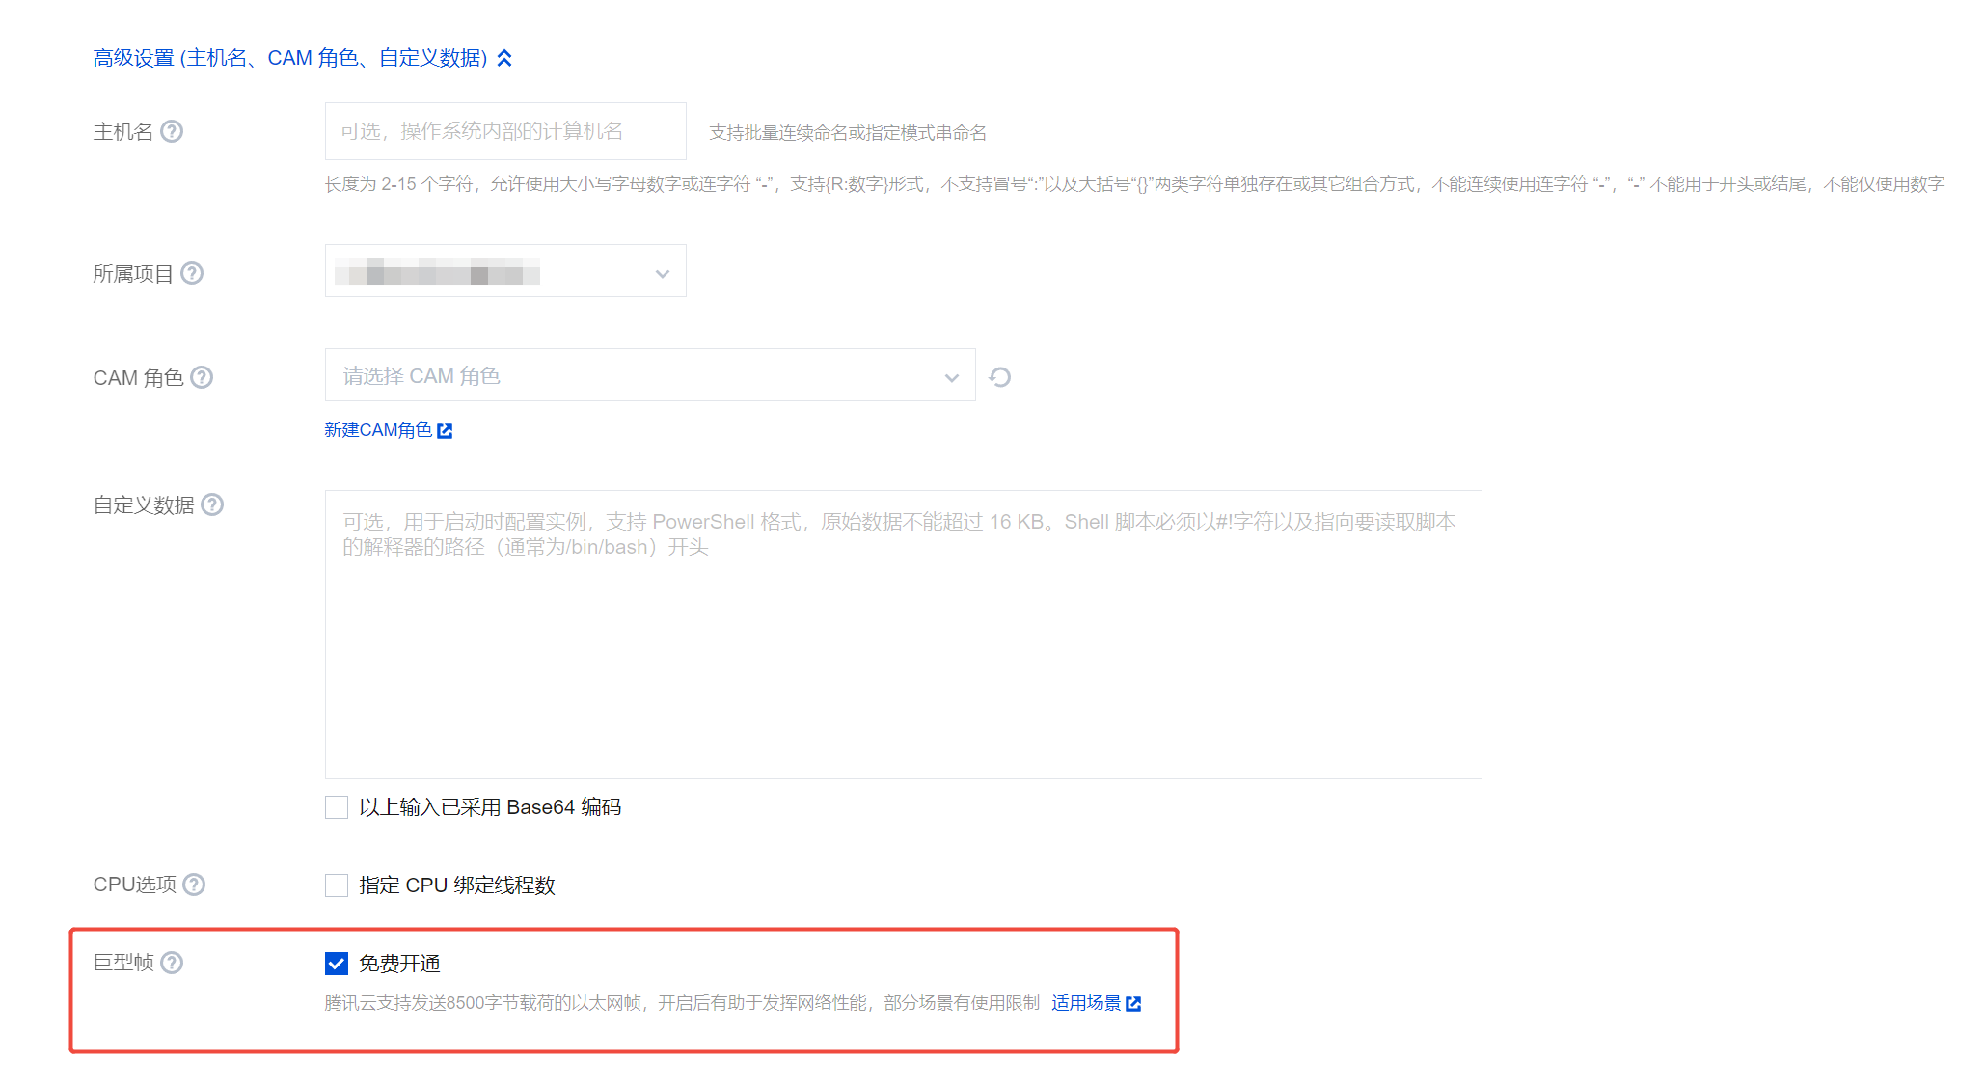Screen dimensions: 1985x1089
Task: Click help icon next to 巨型帧
Action: (x=172, y=963)
